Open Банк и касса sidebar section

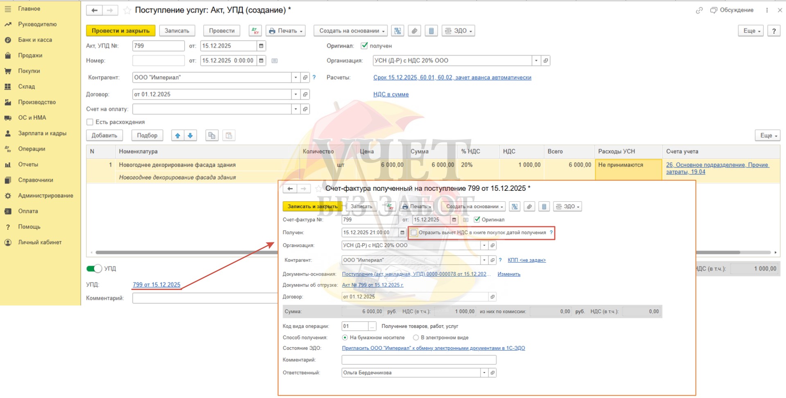click(35, 40)
